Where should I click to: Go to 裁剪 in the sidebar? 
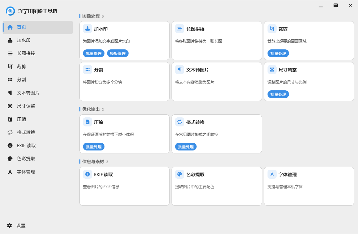[38, 67]
